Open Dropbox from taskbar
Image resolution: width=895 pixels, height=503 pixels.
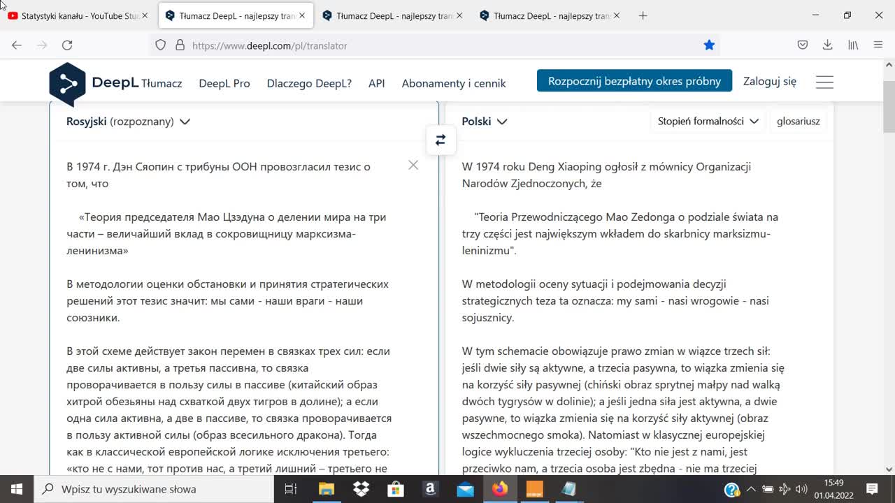pyautogui.click(x=361, y=489)
